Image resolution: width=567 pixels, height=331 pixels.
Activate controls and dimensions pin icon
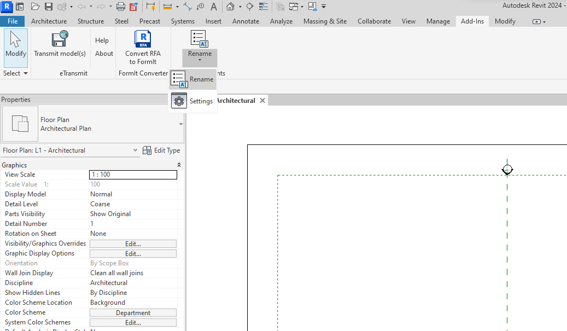pyautogui.click(x=150, y=7)
